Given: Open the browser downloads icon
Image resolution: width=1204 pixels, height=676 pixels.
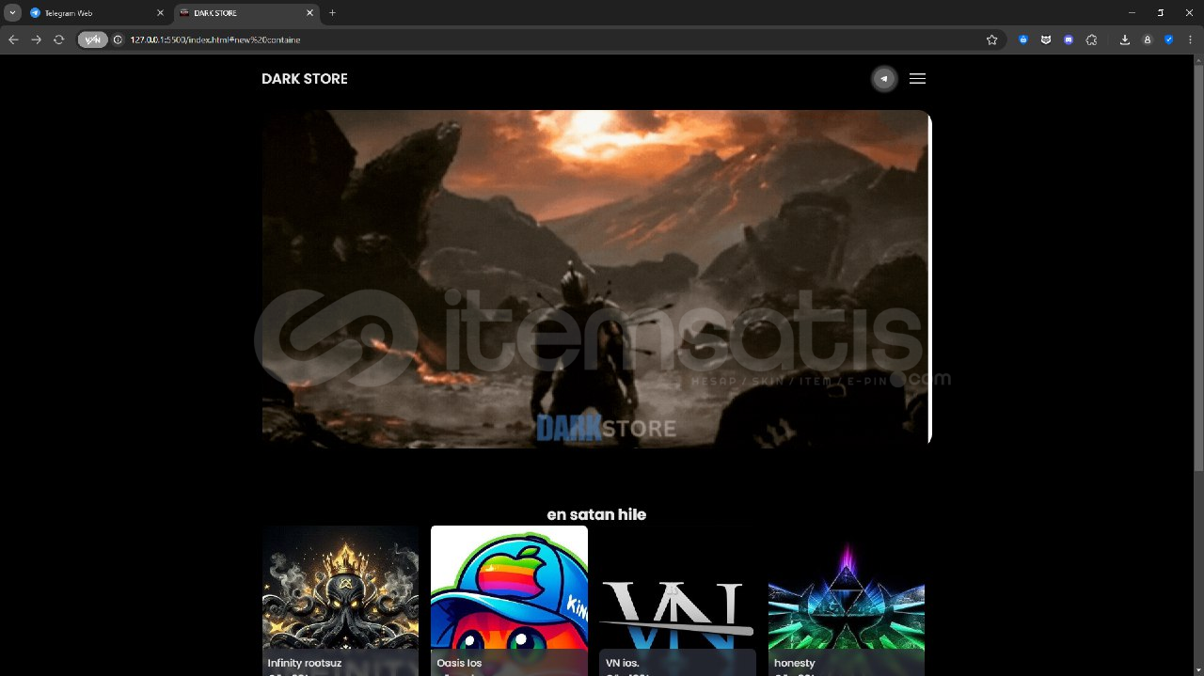Looking at the screenshot, I should pos(1124,39).
